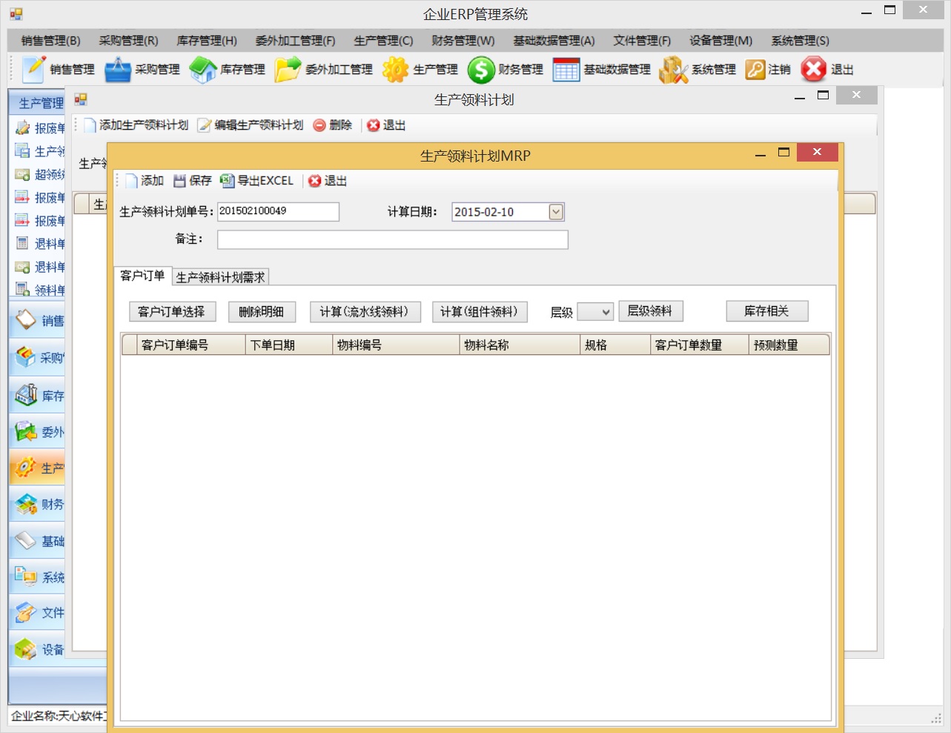The width and height of the screenshot is (951, 733).
Task: Click the 库存管理 house icon
Action: pos(202,70)
